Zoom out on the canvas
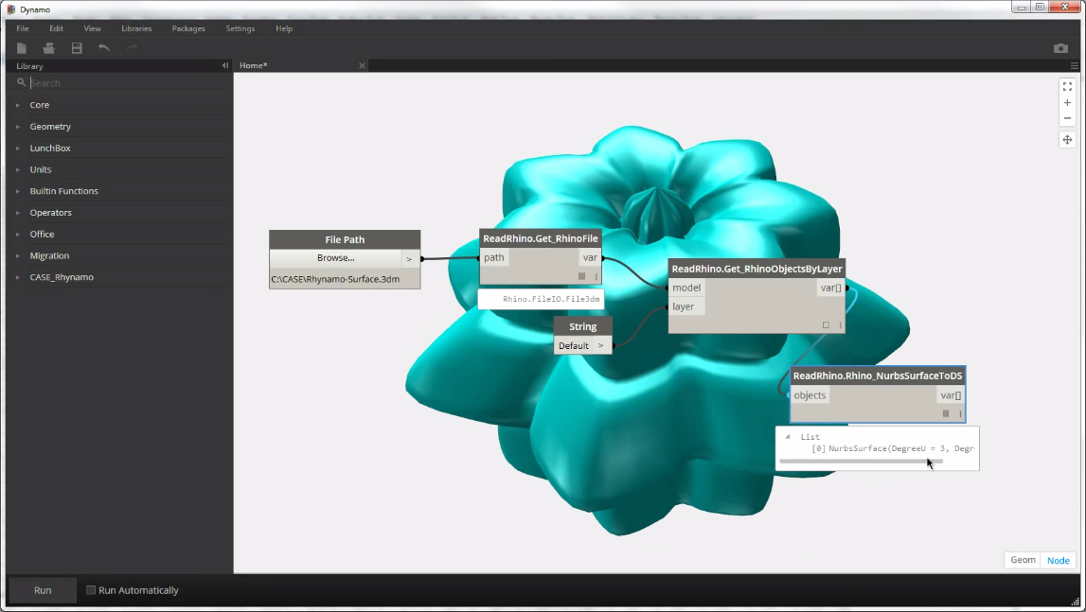This screenshot has width=1086, height=612. pos(1067,118)
